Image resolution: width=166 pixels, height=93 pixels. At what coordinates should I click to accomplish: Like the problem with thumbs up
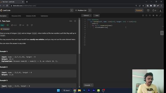[x=12, y=25]
